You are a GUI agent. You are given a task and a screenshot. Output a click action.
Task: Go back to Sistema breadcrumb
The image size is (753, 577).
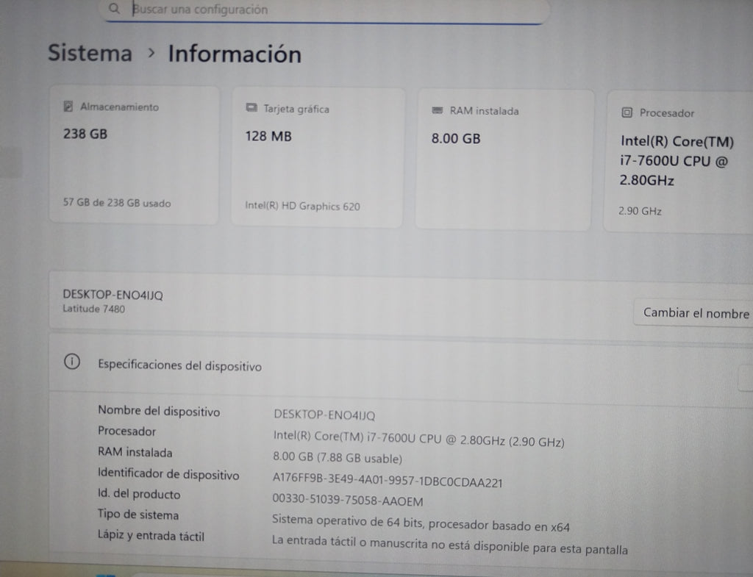(90, 52)
